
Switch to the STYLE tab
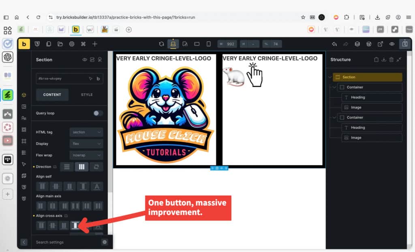coord(87,95)
